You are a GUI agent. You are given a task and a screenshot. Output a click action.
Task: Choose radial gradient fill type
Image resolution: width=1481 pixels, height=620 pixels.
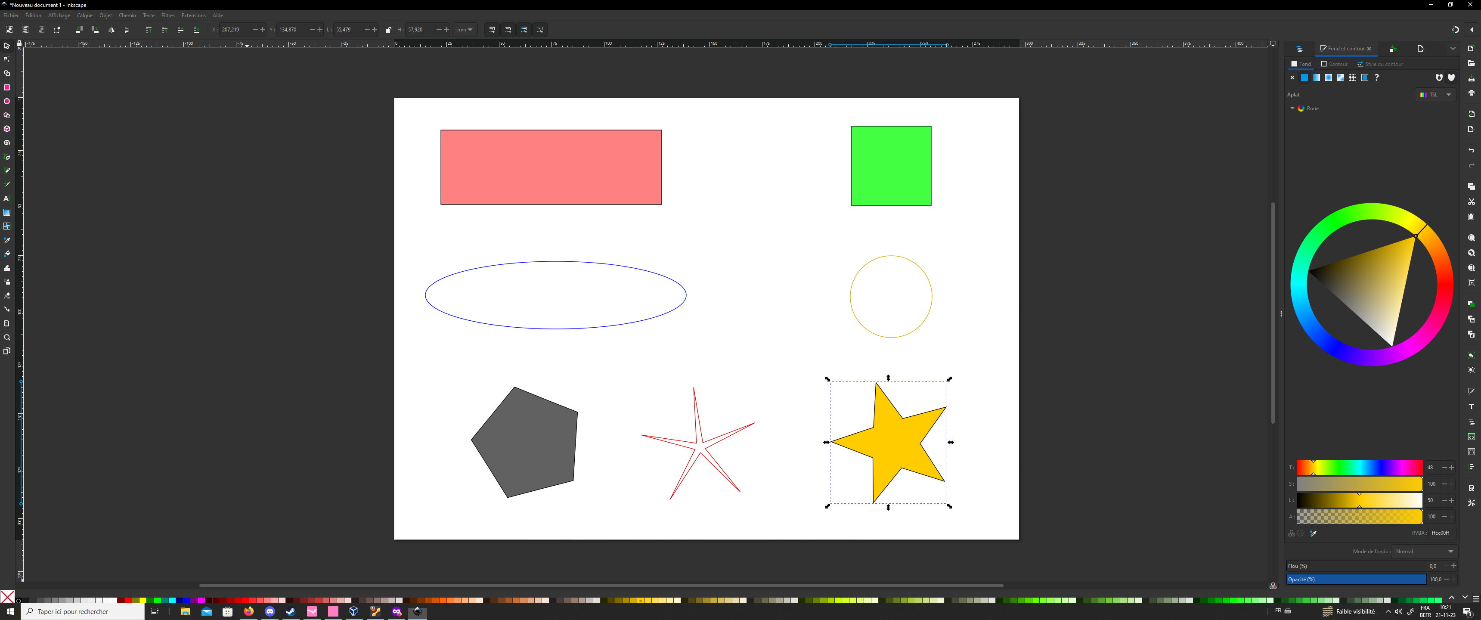1329,77
